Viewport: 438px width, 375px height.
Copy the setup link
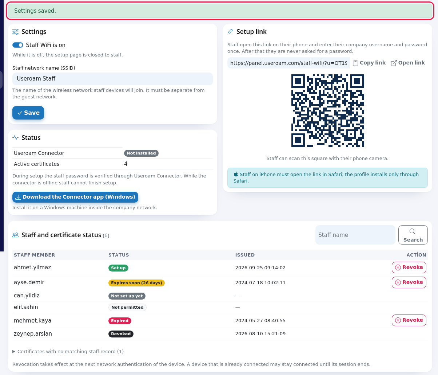point(369,63)
